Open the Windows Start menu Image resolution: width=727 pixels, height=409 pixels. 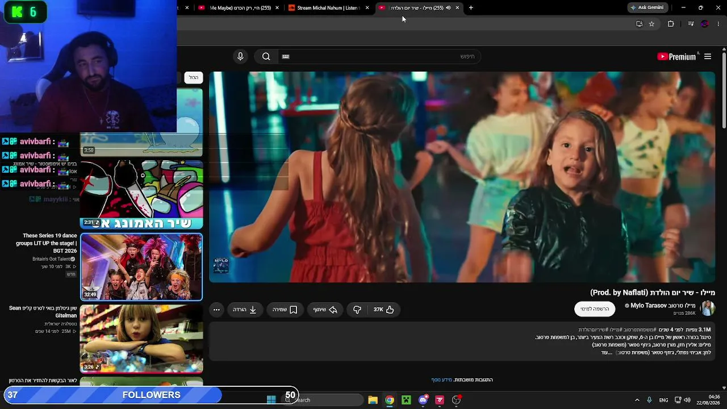coord(271,400)
